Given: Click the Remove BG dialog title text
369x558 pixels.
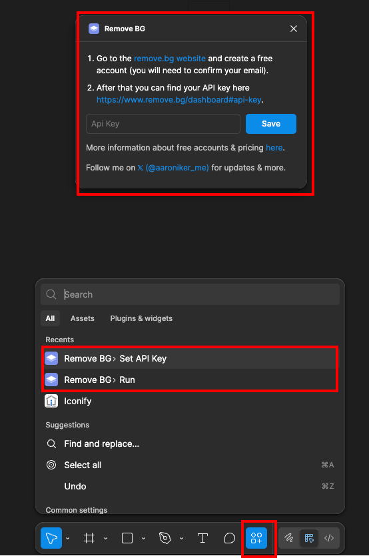Looking at the screenshot, I should point(125,29).
